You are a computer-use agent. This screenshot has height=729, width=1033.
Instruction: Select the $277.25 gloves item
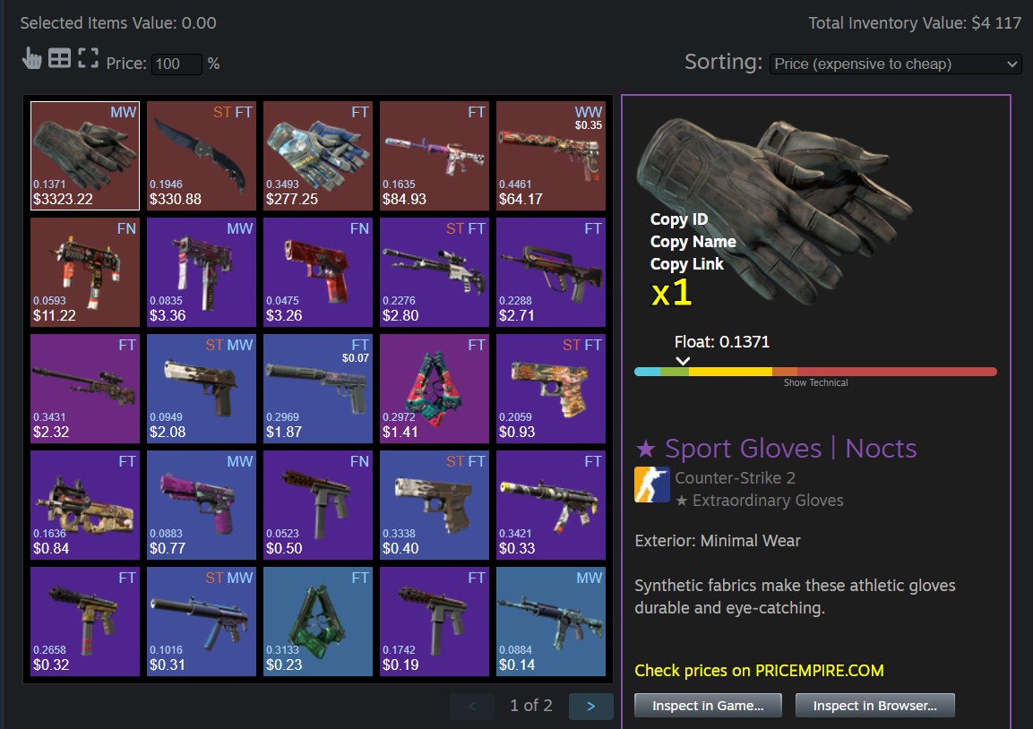(x=317, y=156)
